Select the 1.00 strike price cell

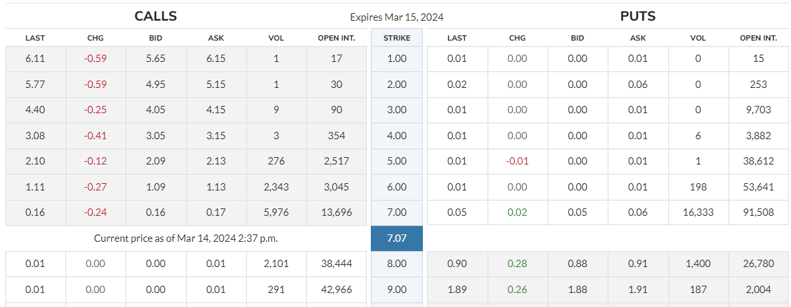point(397,59)
